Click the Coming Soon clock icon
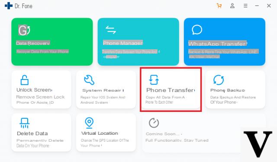This screenshot has height=162, width=277. [x=154, y=123]
